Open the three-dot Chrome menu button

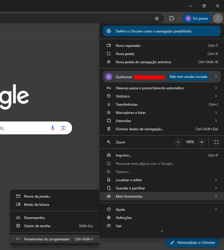pyautogui.click(x=218, y=18)
